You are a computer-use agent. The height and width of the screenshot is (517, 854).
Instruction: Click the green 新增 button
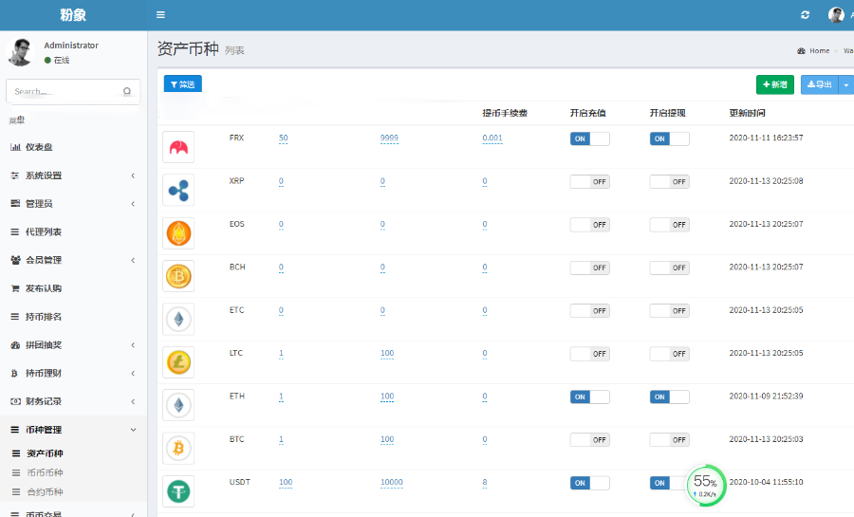coord(775,84)
